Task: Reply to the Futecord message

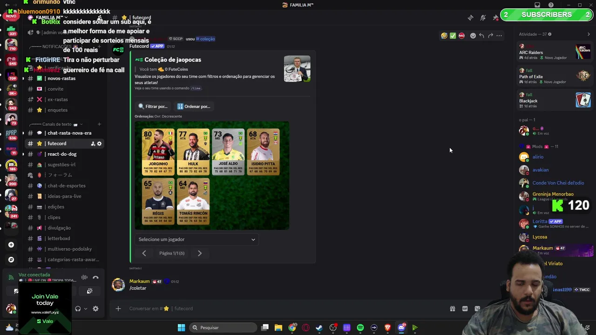Action: (x=481, y=35)
